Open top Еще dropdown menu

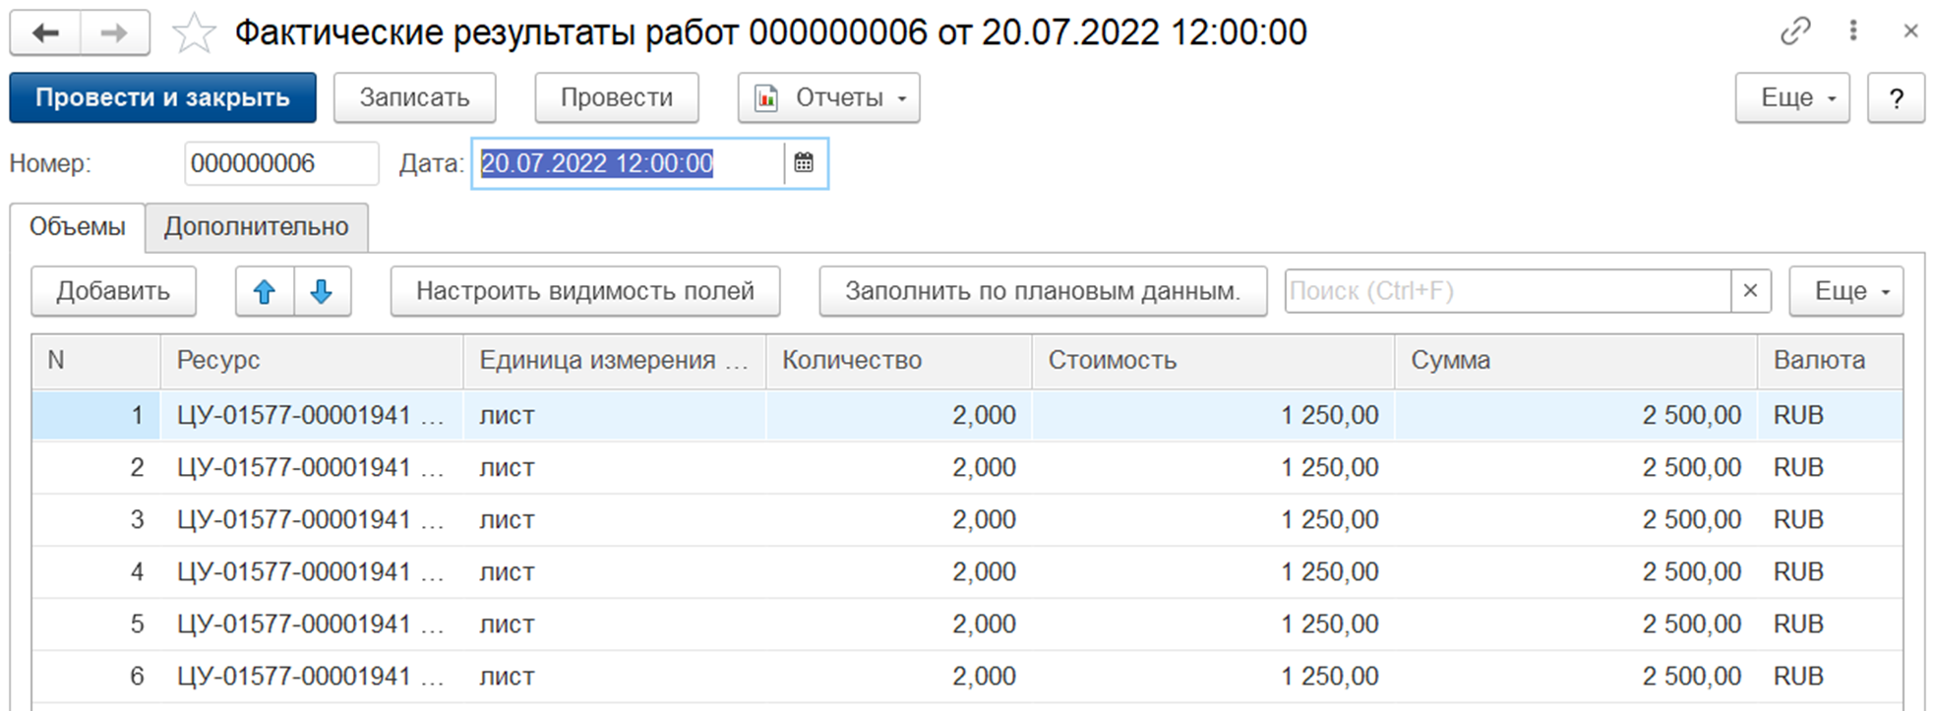[x=1791, y=98]
